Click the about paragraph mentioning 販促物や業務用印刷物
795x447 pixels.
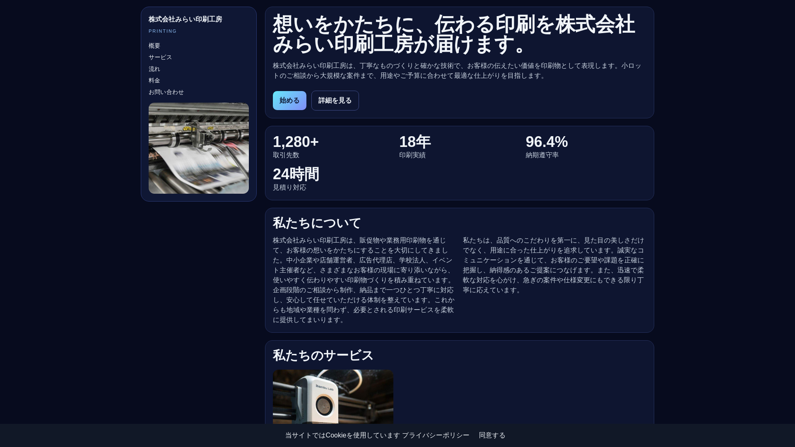pyautogui.click(x=364, y=280)
